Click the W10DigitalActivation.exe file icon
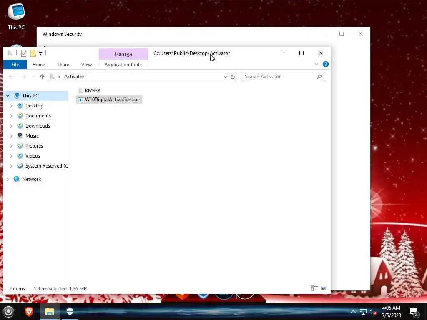 (x=80, y=100)
